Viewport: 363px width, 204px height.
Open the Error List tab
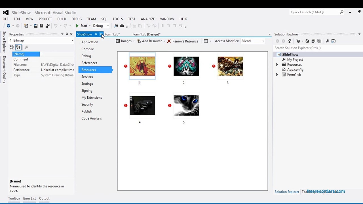tap(29, 198)
